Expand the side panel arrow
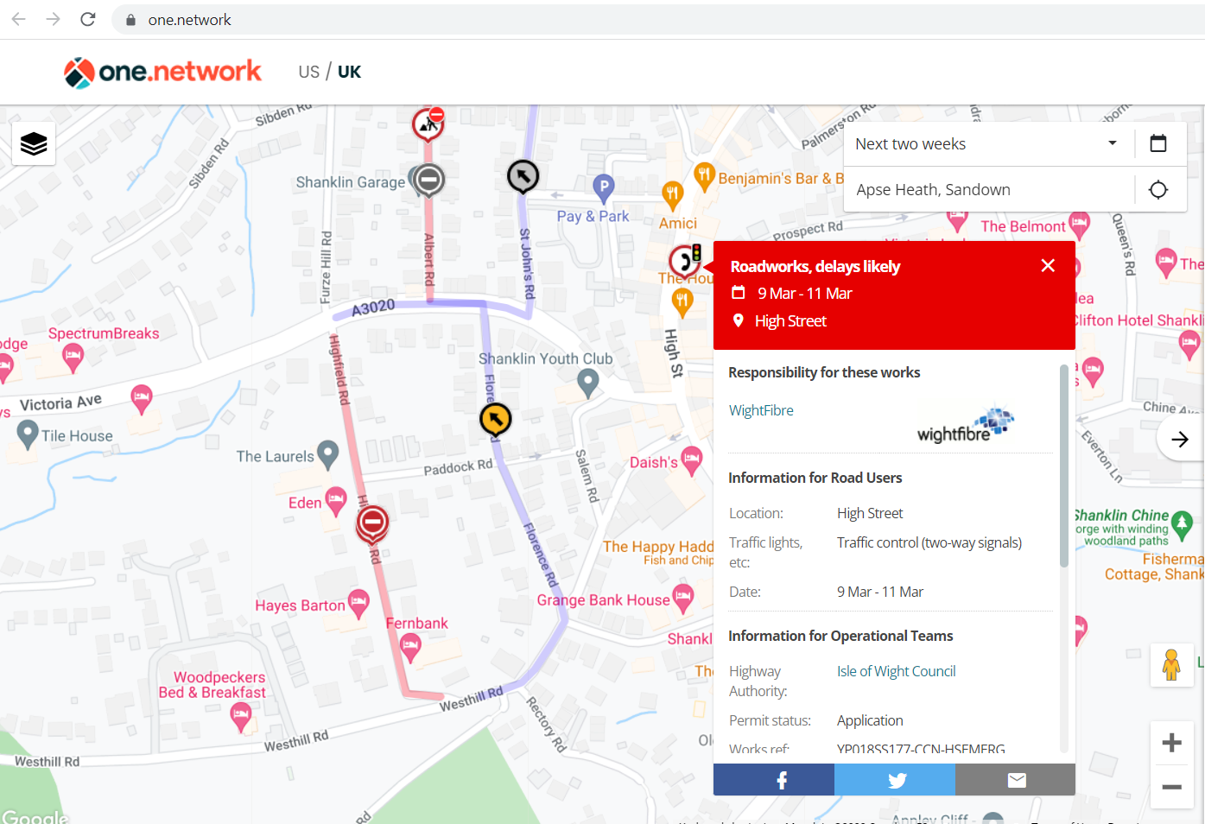The width and height of the screenshot is (1205, 824). (x=1180, y=439)
